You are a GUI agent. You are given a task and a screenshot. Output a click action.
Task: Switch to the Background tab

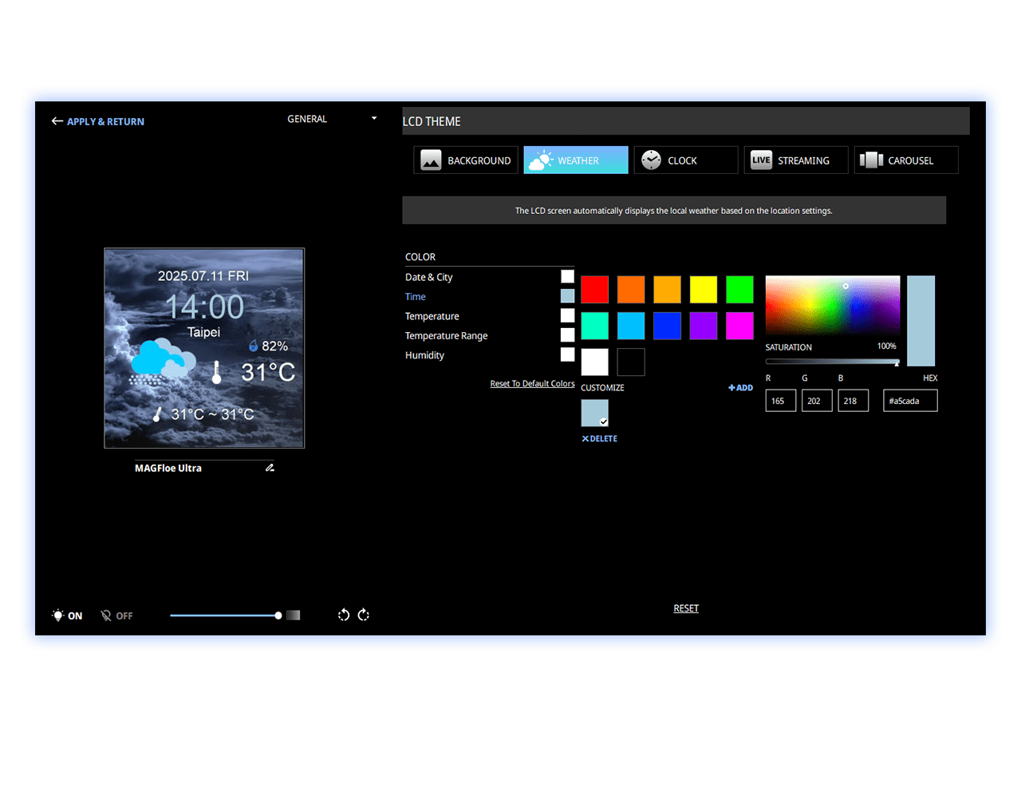pyautogui.click(x=466, y=160)
